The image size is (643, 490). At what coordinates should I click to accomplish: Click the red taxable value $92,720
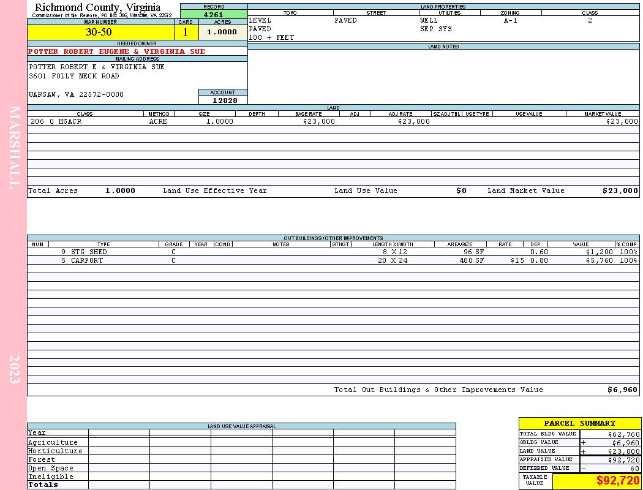[618, 480]
